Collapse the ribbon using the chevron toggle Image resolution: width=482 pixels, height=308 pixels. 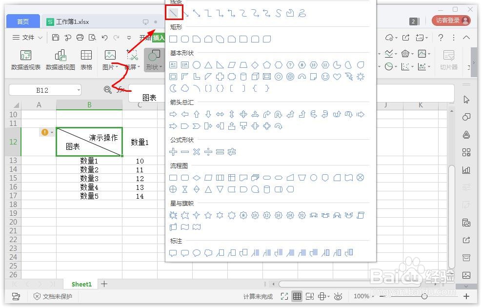pyautogui.click(x=467, y=37)
